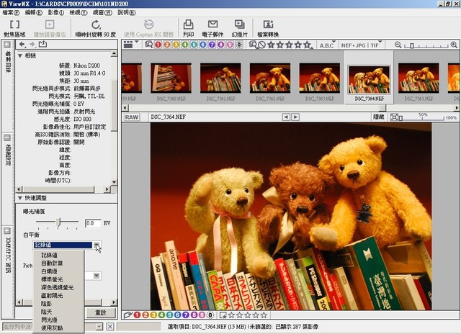Viewport: 461px width, 334px height.
Task: Clear the queue with X button
Action: coord(110,326)
